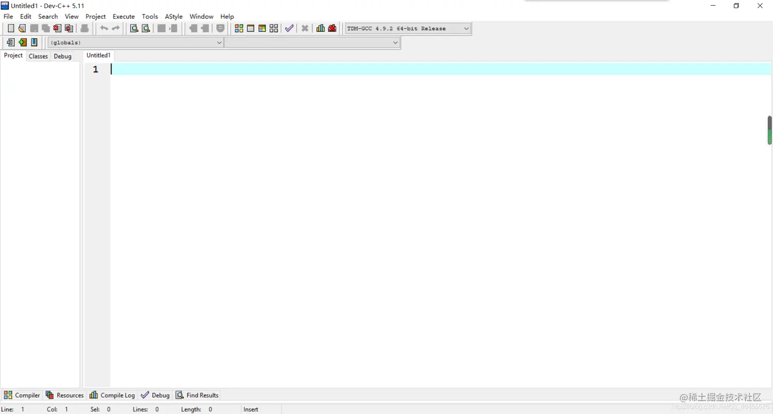Open the Execute menu
The width and height of the screenshot is (773, 414).
(x=124, y=16)
